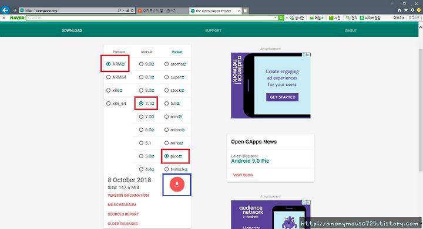The width and height of the screenshot is (423, 229).
Task: Open the SUPPORT navigation item
Action: pyautogui.click(x=213, y=30)
